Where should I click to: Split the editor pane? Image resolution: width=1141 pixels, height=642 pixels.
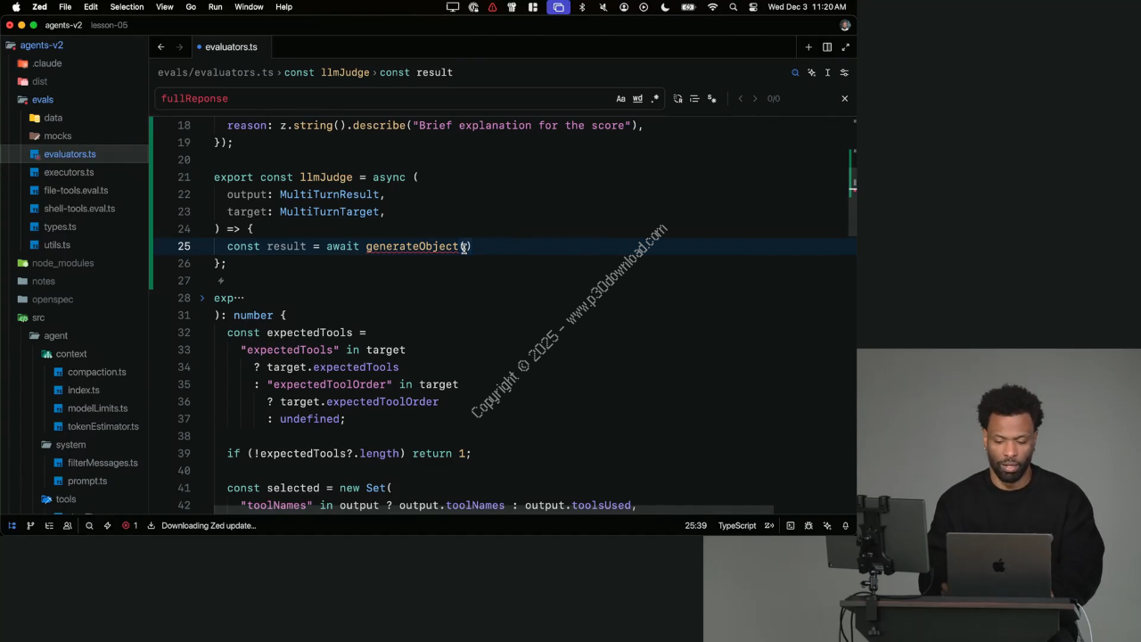coord(827,47)
